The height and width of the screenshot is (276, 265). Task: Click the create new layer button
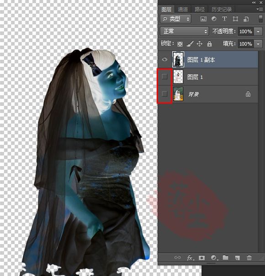click(x=237, y=258)
